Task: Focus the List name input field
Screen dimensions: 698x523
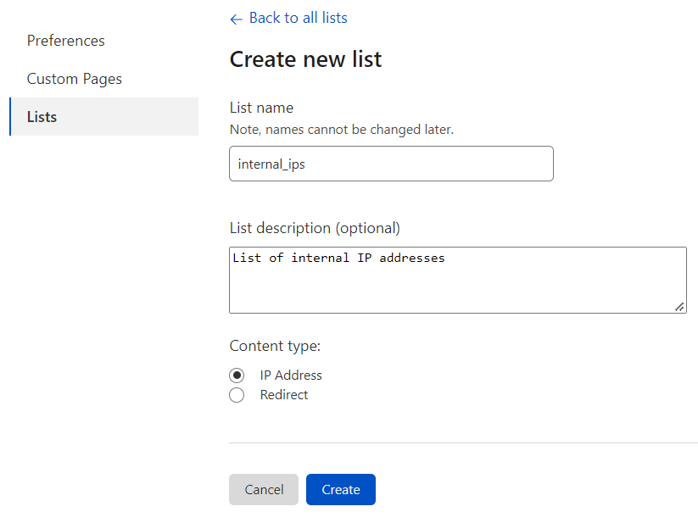Action: 391,163
